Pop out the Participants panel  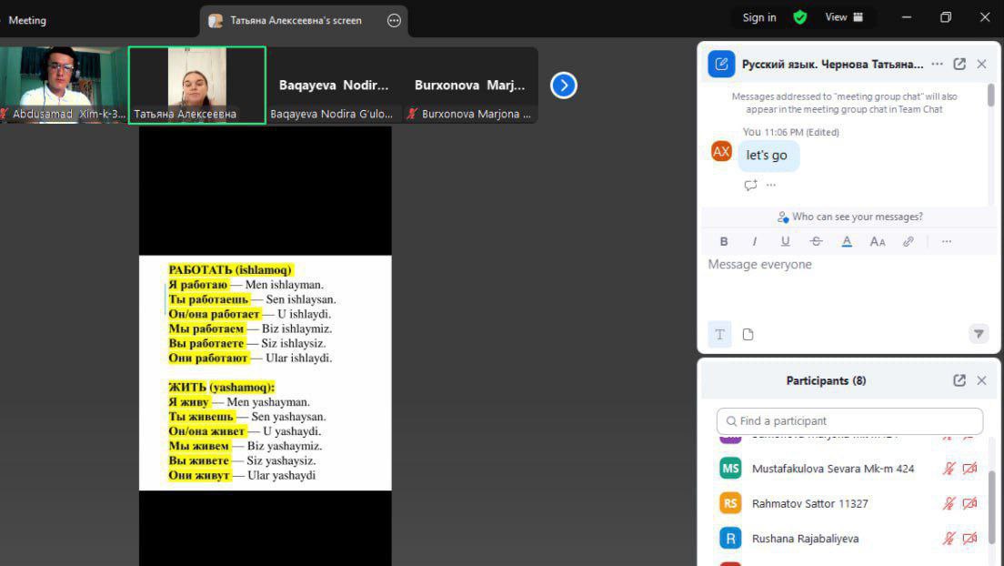coord(959,380)
